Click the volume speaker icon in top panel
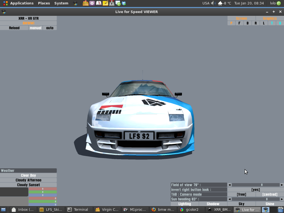The width and height of the screenshot is (284, 213). pos(213,3)
